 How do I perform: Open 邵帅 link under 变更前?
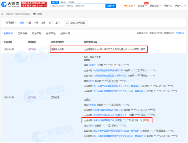[91, 81]
